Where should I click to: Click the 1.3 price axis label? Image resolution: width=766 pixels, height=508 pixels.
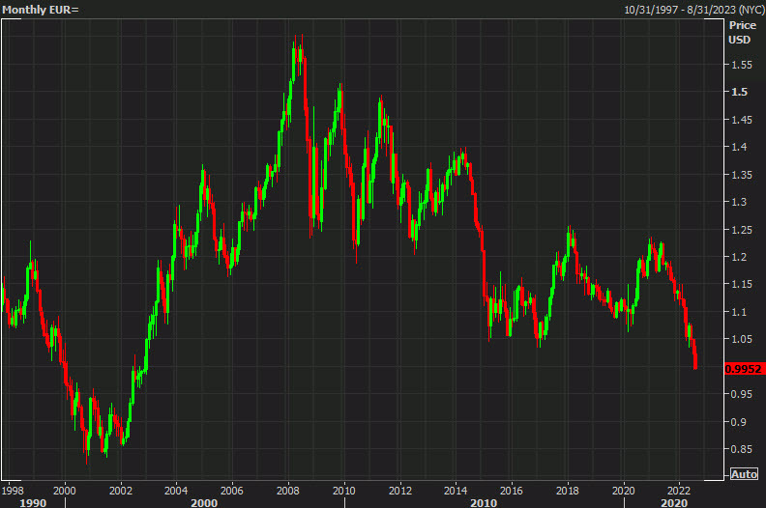click(x=739, y=202)
